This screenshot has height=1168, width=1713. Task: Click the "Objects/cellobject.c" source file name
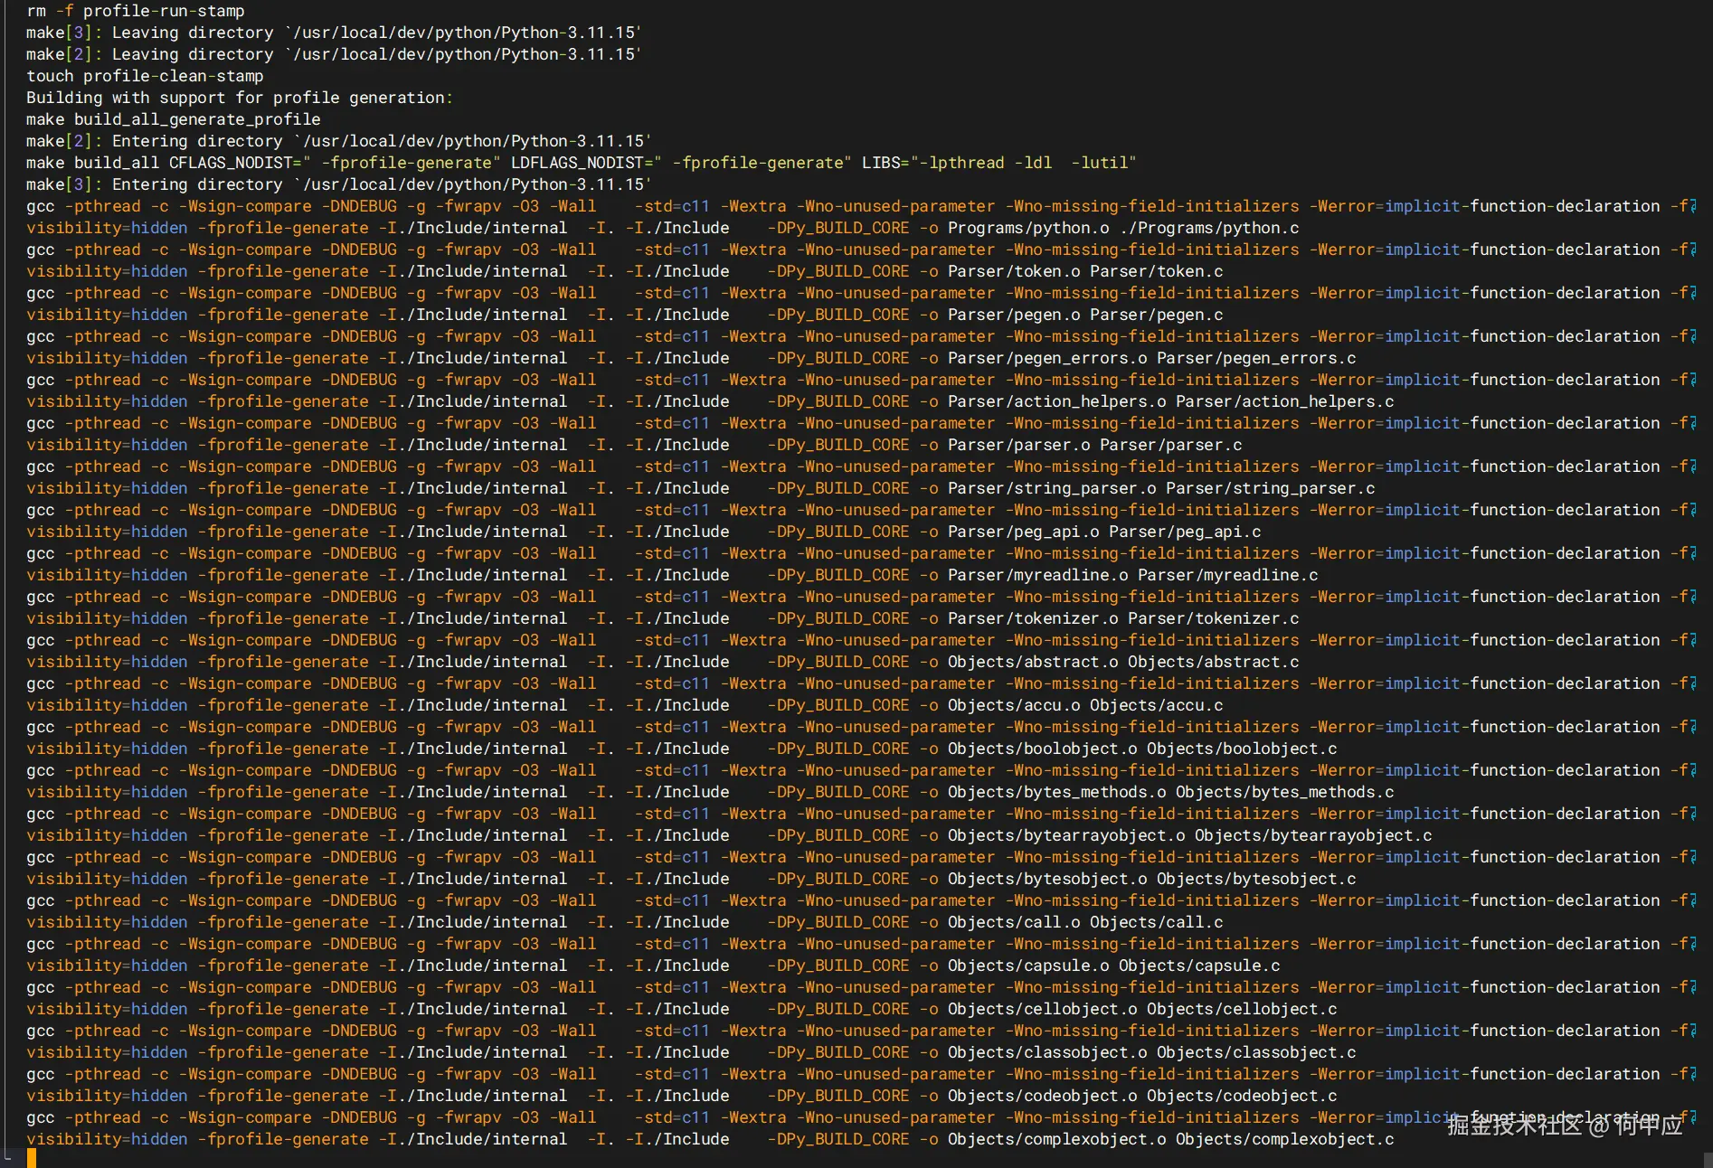pyautogui.click(x=1243, y=1009)
